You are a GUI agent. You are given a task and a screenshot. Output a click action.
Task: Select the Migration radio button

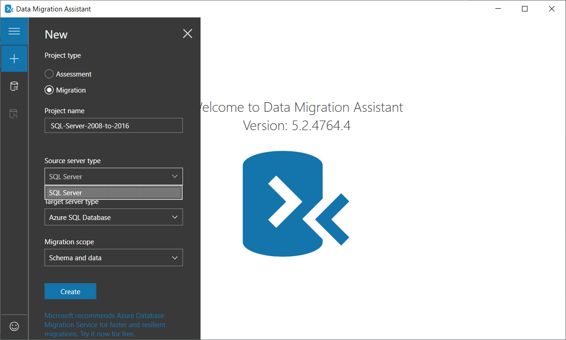[49, 90]
